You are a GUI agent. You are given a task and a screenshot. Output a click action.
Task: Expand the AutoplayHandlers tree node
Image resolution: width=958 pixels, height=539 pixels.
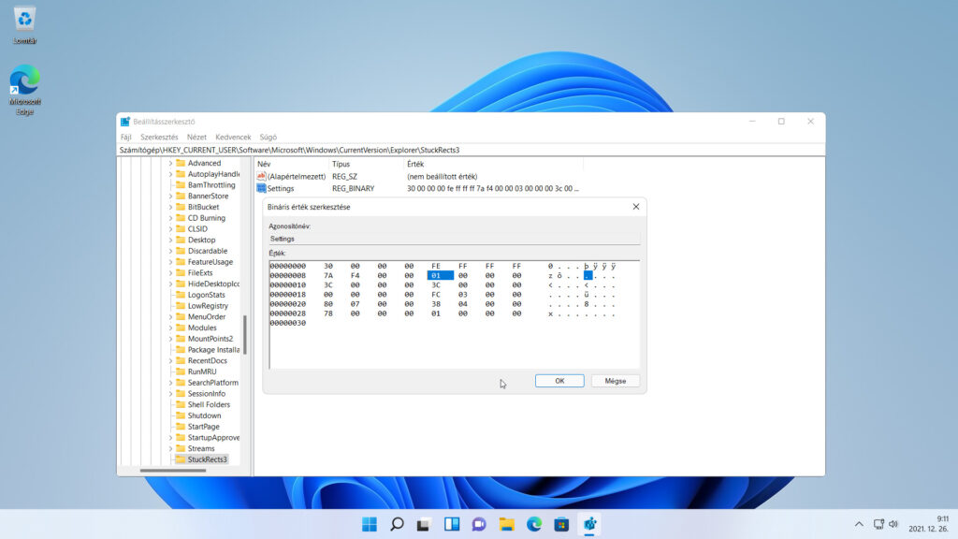coord(170,174)
